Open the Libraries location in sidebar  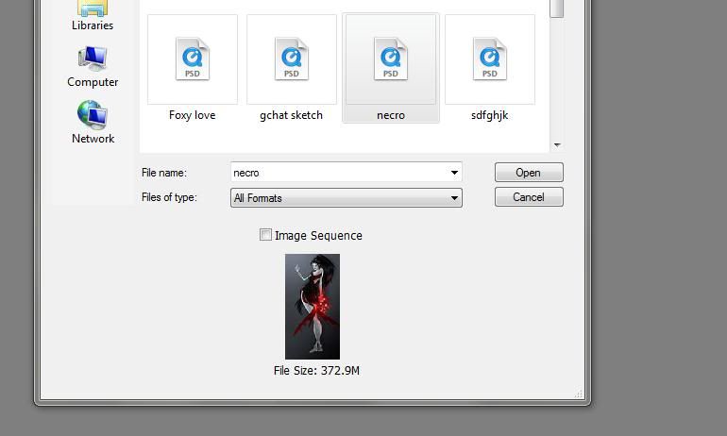93,15
